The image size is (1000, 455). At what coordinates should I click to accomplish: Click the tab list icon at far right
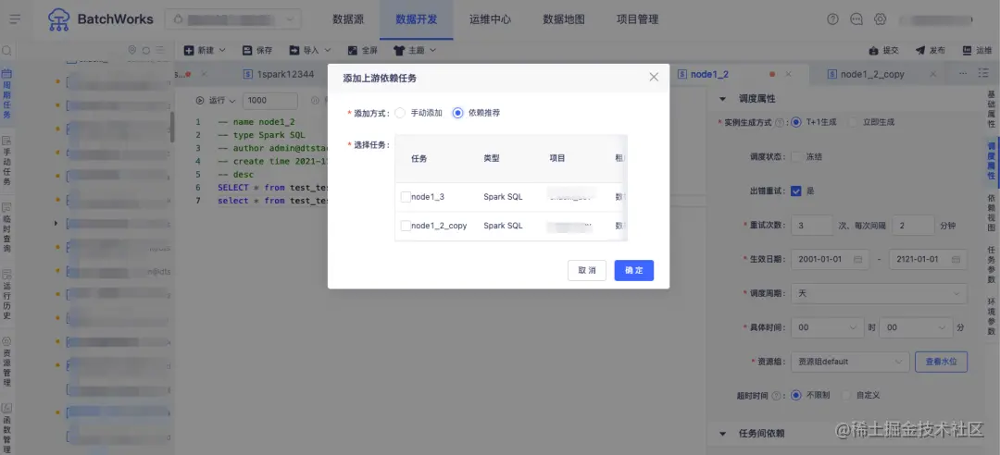tap(983, 74)
